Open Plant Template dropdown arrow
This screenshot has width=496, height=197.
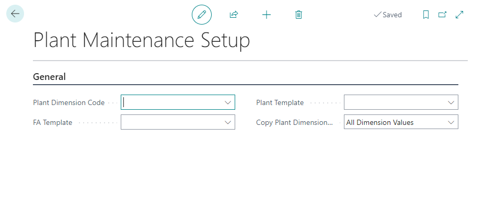(x=451, y=102)
